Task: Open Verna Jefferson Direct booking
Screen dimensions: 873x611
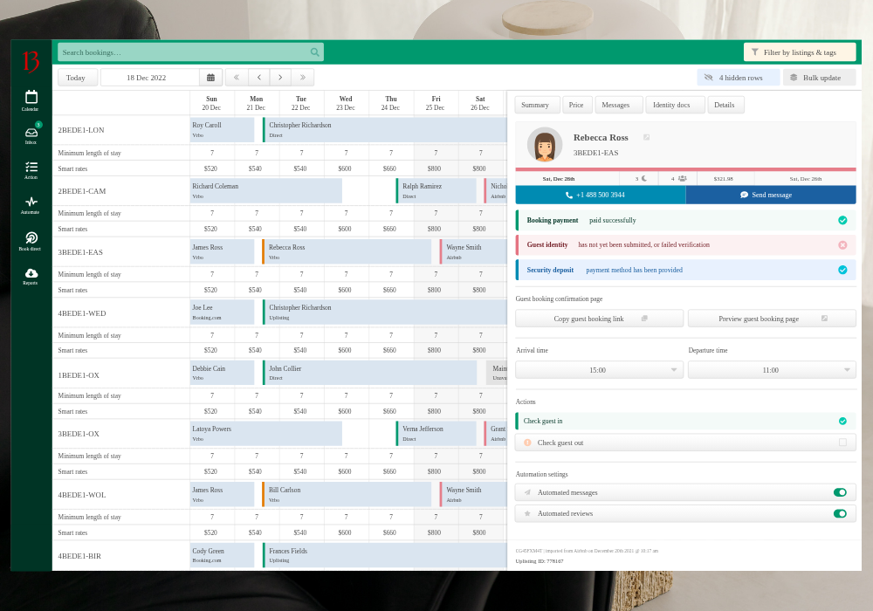Action: pos(436,434)
